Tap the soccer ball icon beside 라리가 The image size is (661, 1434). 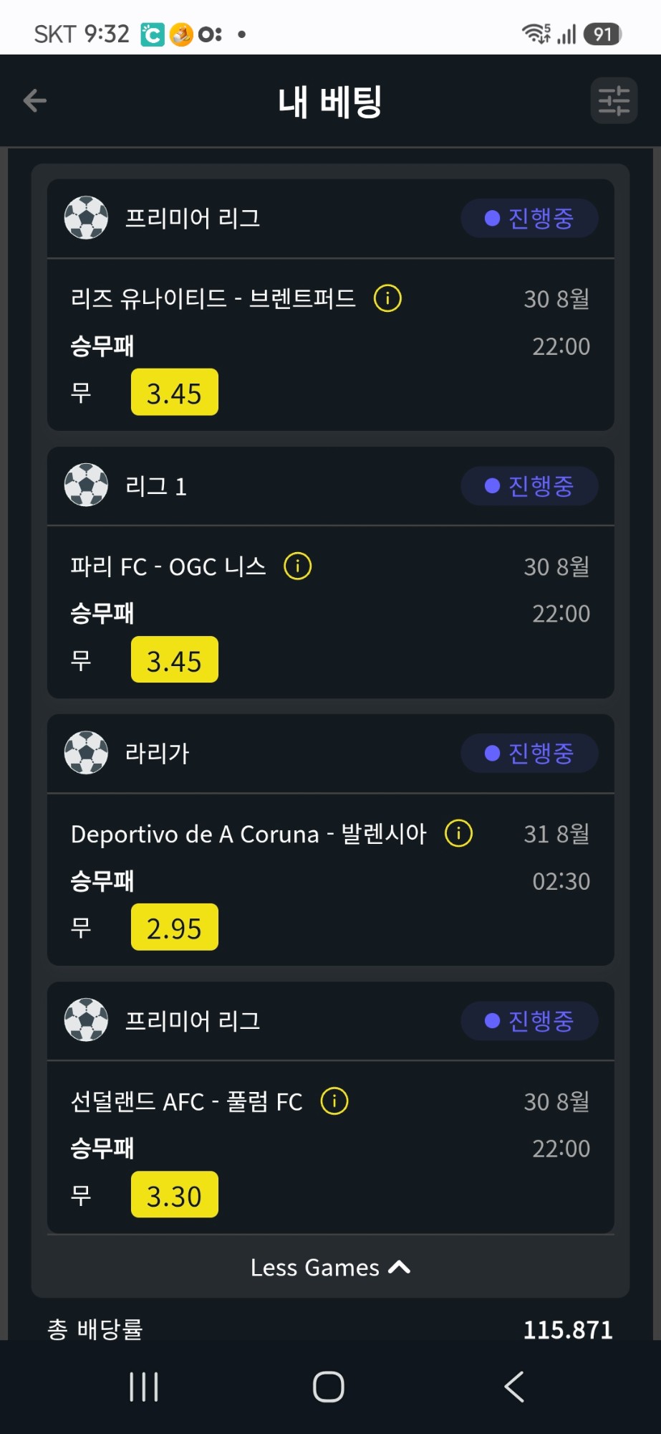tap(86, 753)
